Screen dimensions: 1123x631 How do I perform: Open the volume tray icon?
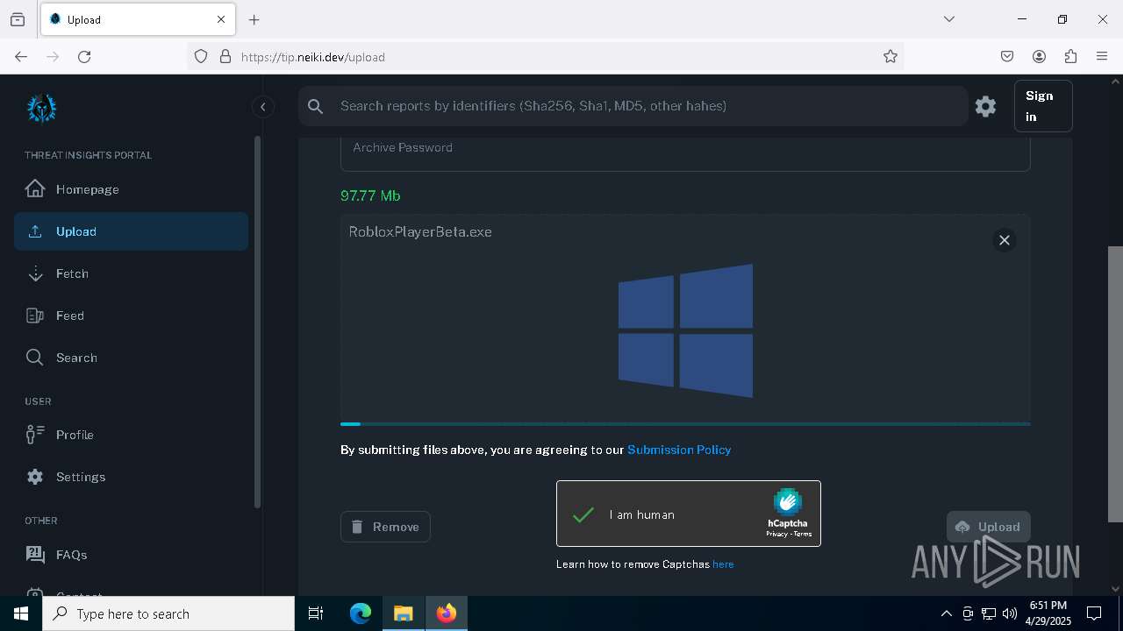[x=1010, y=613]
